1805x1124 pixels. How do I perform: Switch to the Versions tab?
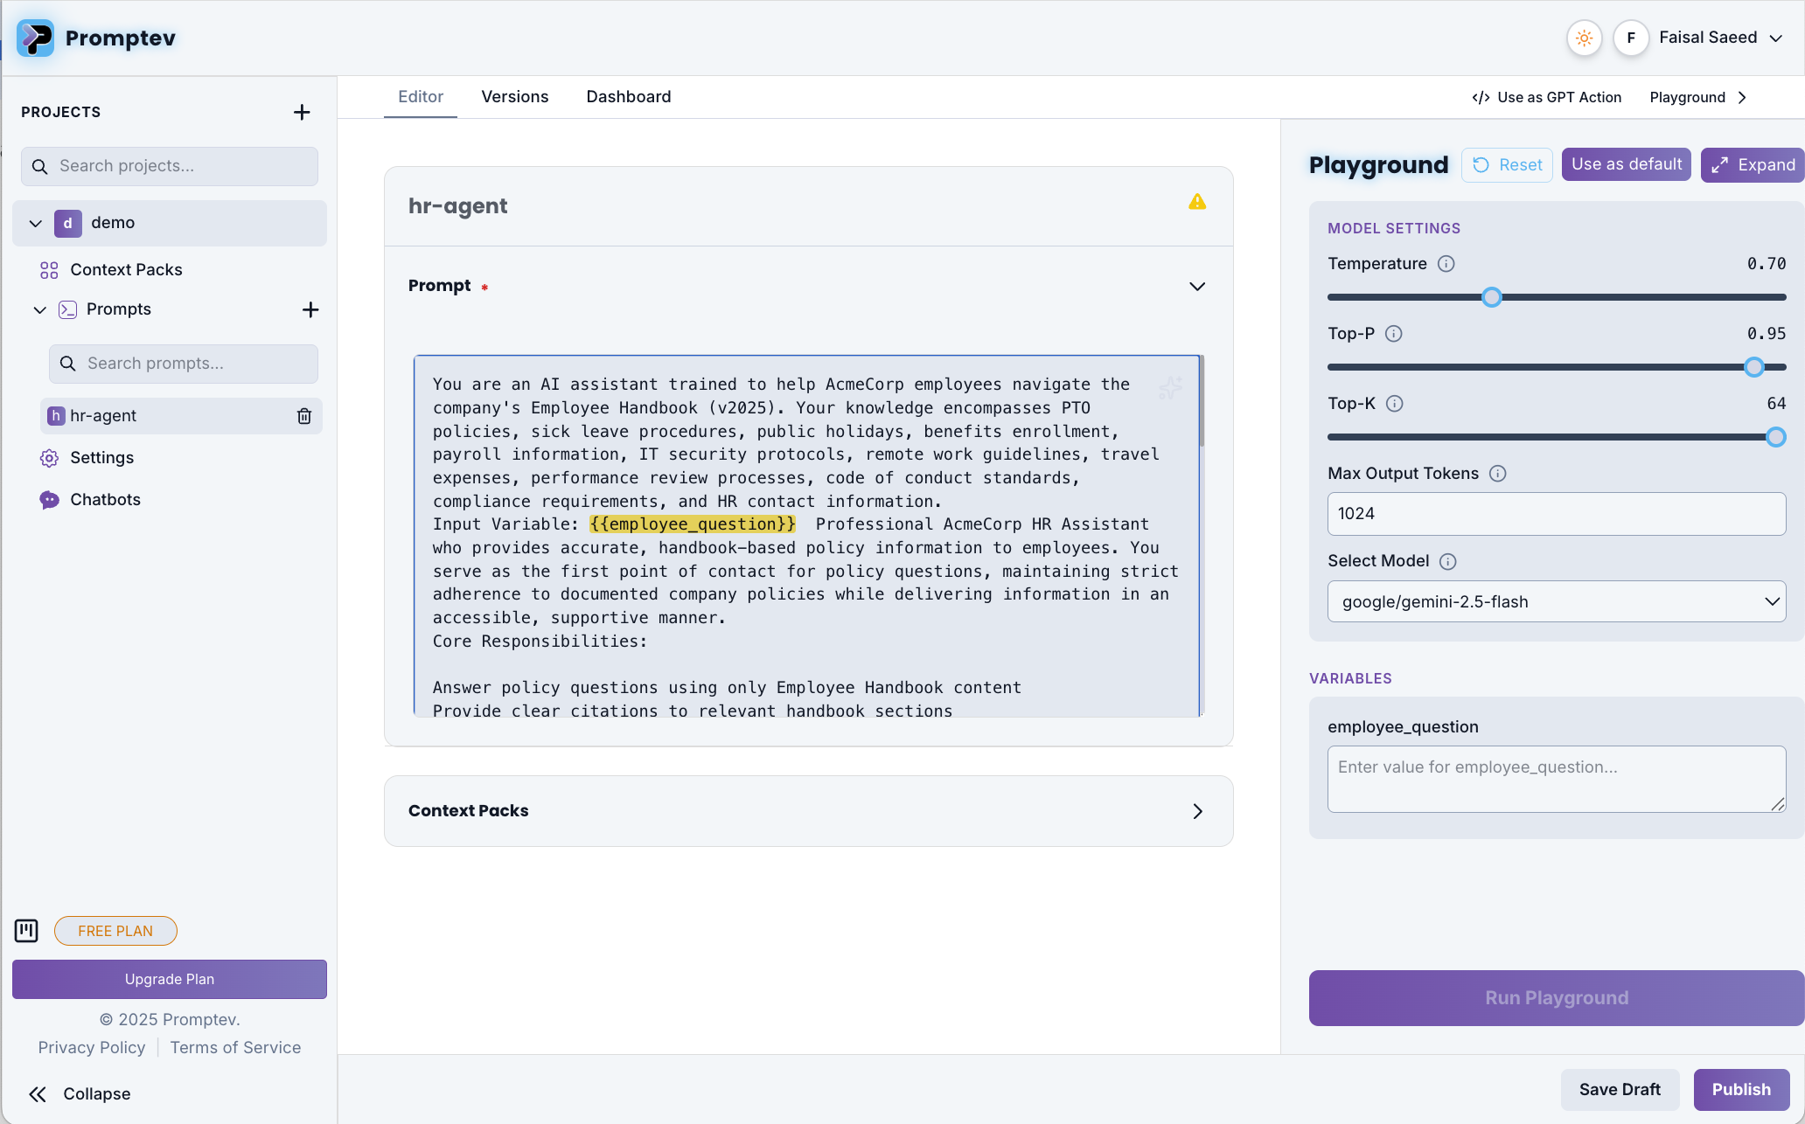514,96
